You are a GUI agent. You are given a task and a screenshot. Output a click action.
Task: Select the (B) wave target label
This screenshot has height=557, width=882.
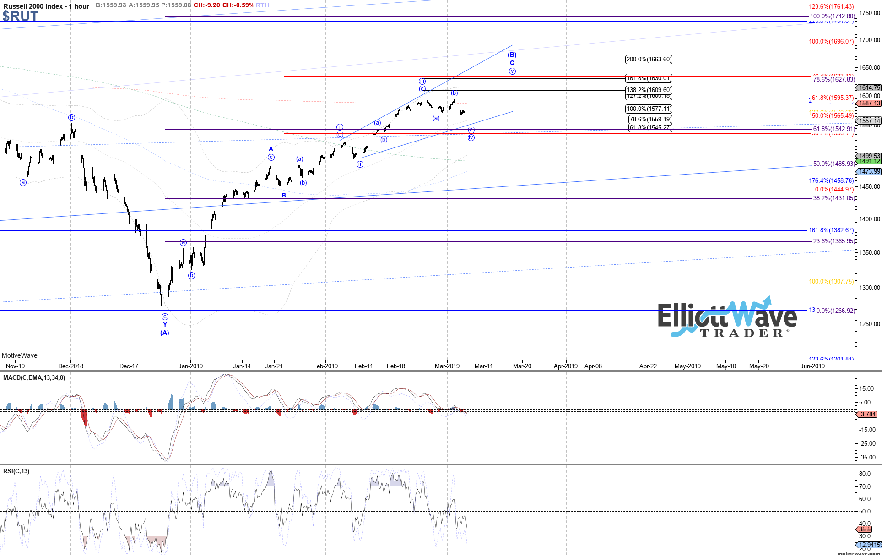(512, 55)
